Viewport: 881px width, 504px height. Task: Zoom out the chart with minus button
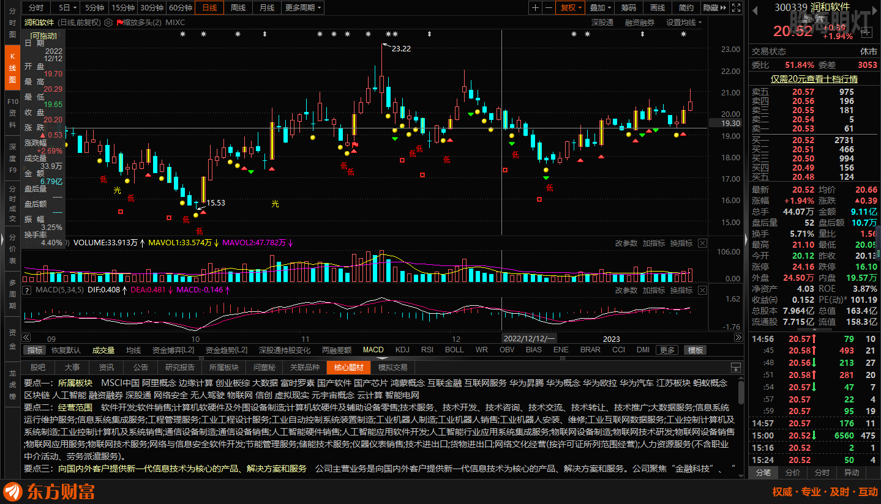point(549,8)
